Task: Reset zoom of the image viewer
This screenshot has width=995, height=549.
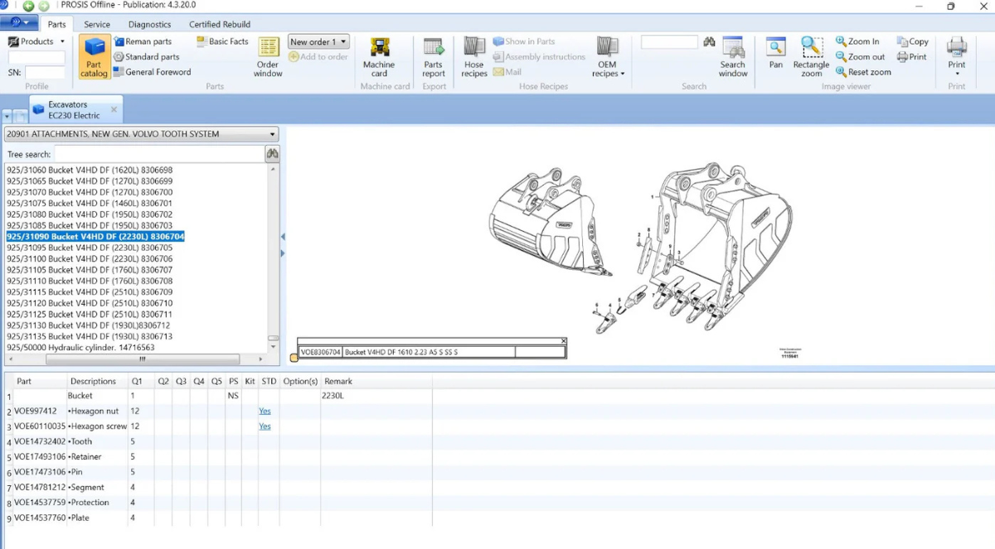Action: [x=863, y=72]
